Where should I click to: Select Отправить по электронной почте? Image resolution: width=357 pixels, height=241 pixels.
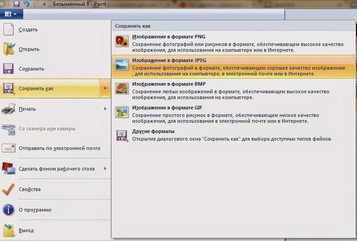click(55, 148)
